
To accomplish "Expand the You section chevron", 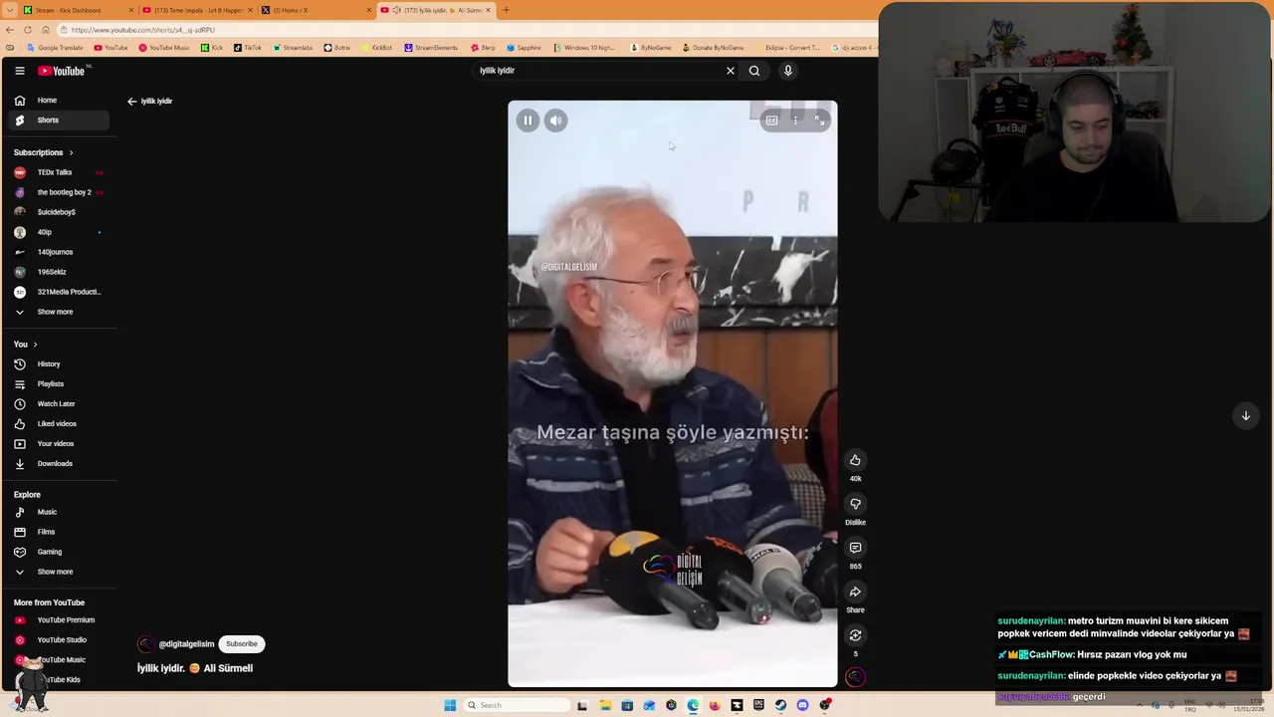I will (x=35, y=345).
